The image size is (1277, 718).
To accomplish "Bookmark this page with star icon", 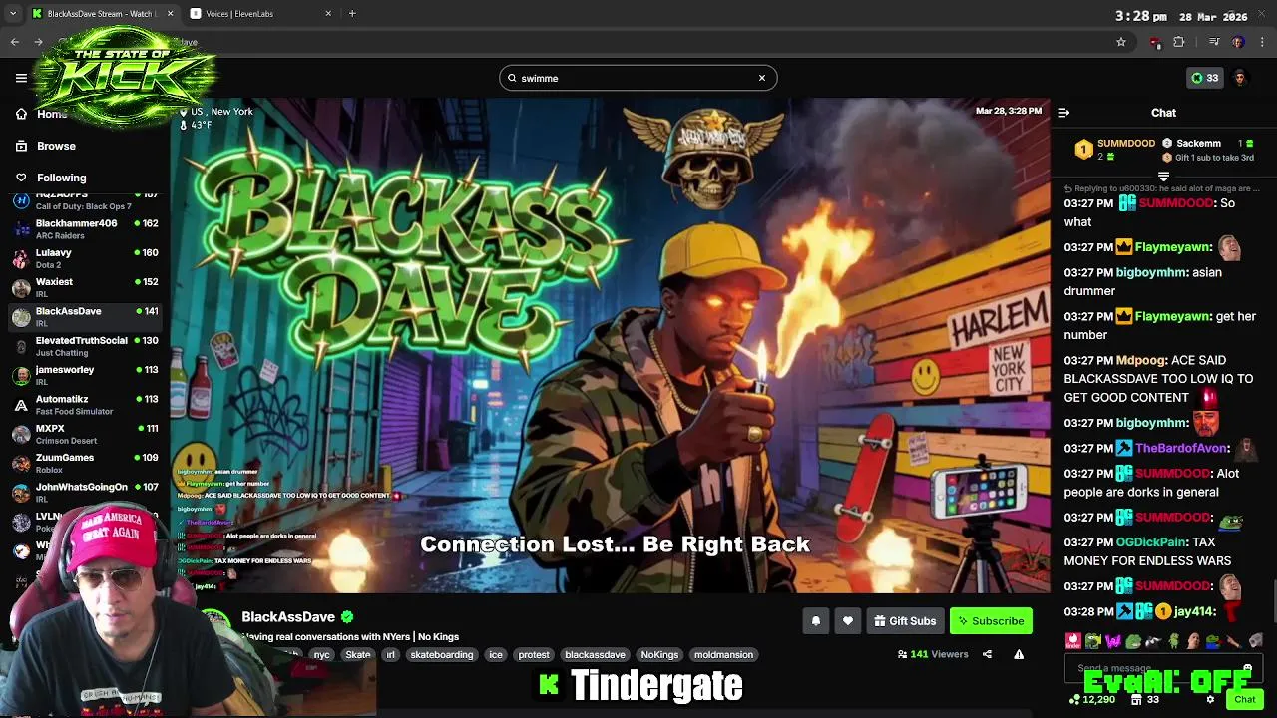I will [x=1121, y=42].
